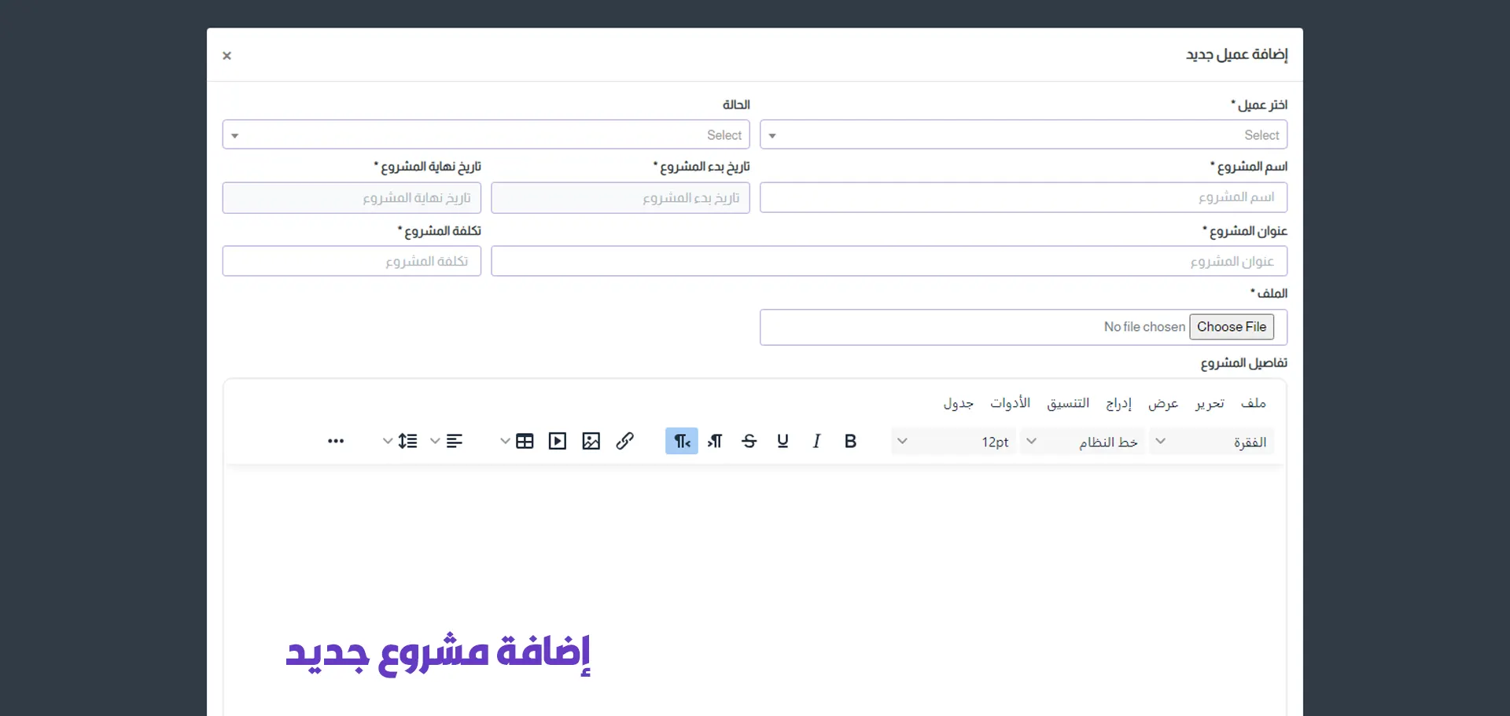Open the إدراج menu in editor
1510x716 pixels.
[x=1118, y=403]
